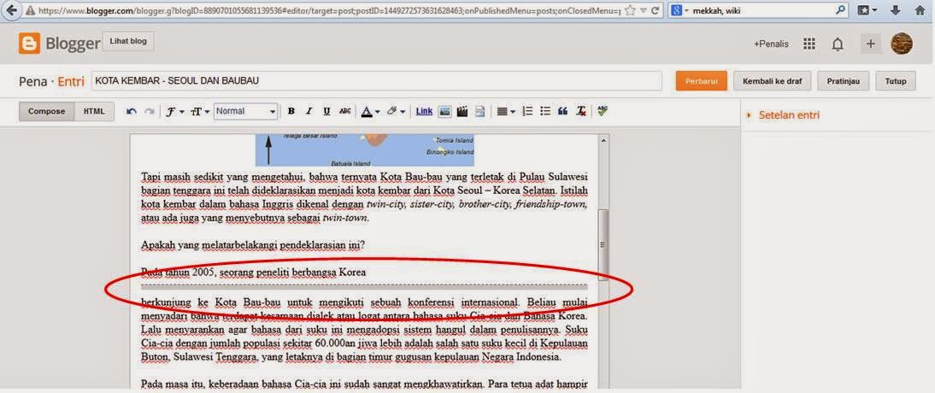The height and width of the screenshot is (393, 935).
Task: Click the Entri breadcrumb label
Action: point(71,82)
